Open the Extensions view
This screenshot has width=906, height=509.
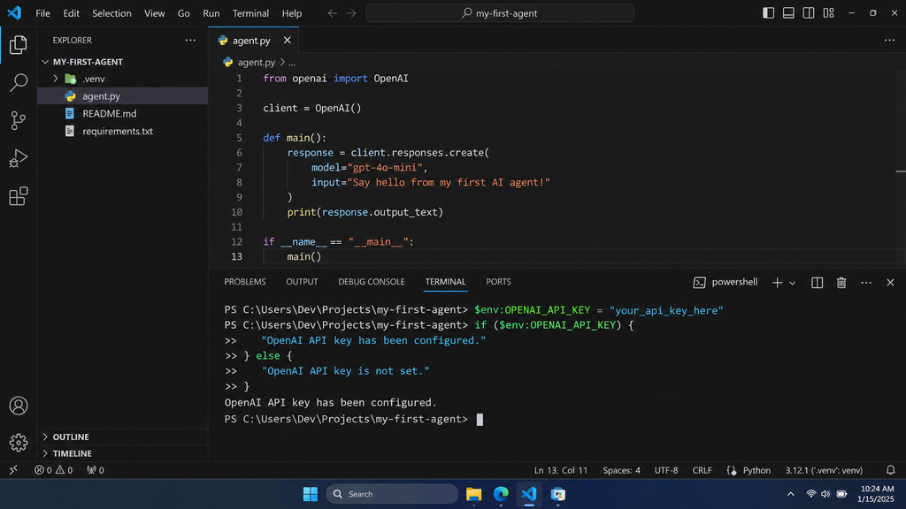click(x=18, y=196)
